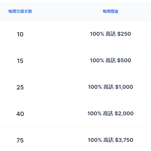Click the 每周赠金 column header
The width and height of the screenshot is (151, 151).
(110, 11)
